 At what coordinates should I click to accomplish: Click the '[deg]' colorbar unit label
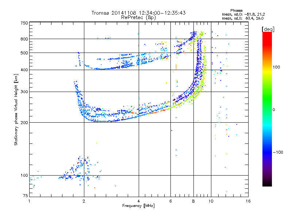click(x=268, y=29)
